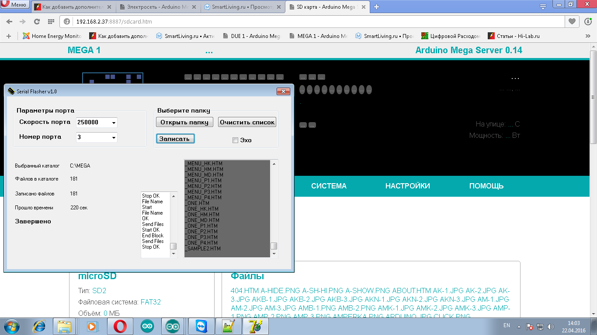Open the Windows Start menu
597x335 pixels.
coord(12,326)
